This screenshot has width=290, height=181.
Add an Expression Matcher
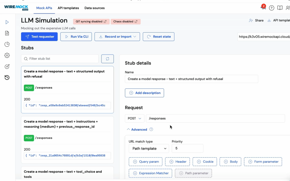click(150, 173)
